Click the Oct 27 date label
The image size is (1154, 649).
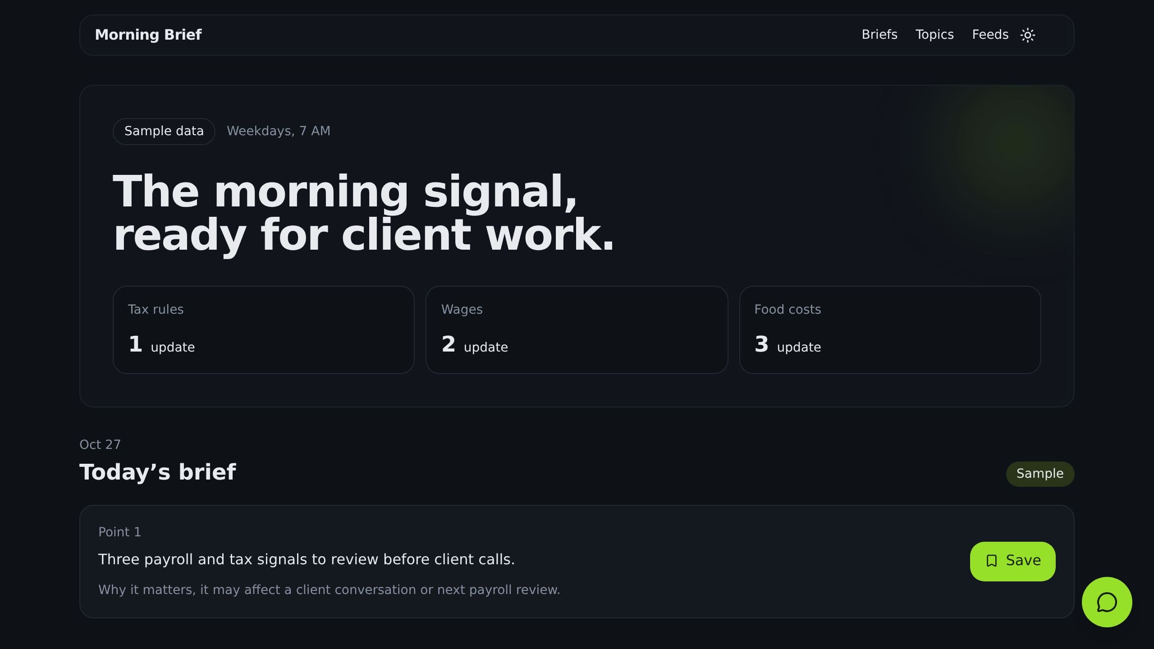point(100,444)
